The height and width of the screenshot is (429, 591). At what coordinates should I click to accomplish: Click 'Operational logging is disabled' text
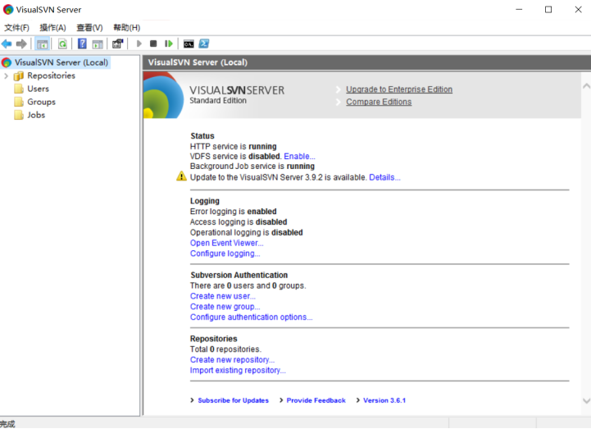(x=247, y=232)
